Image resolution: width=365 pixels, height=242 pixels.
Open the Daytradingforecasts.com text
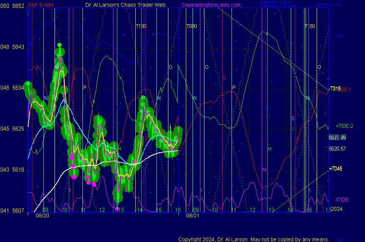(x=211, y=5)
